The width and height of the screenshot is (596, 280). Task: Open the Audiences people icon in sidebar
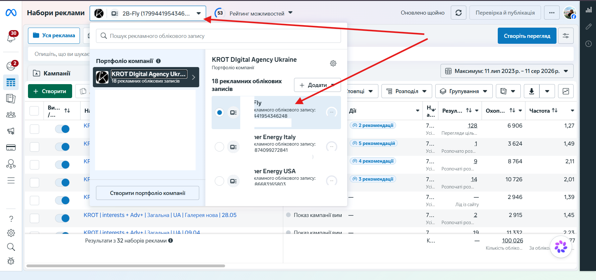[11, 115]
